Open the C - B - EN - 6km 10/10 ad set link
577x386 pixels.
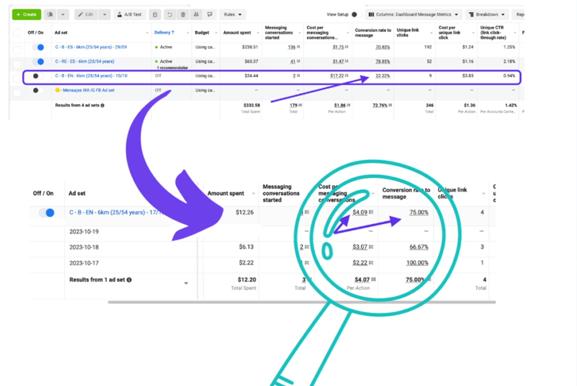[91, 76]
